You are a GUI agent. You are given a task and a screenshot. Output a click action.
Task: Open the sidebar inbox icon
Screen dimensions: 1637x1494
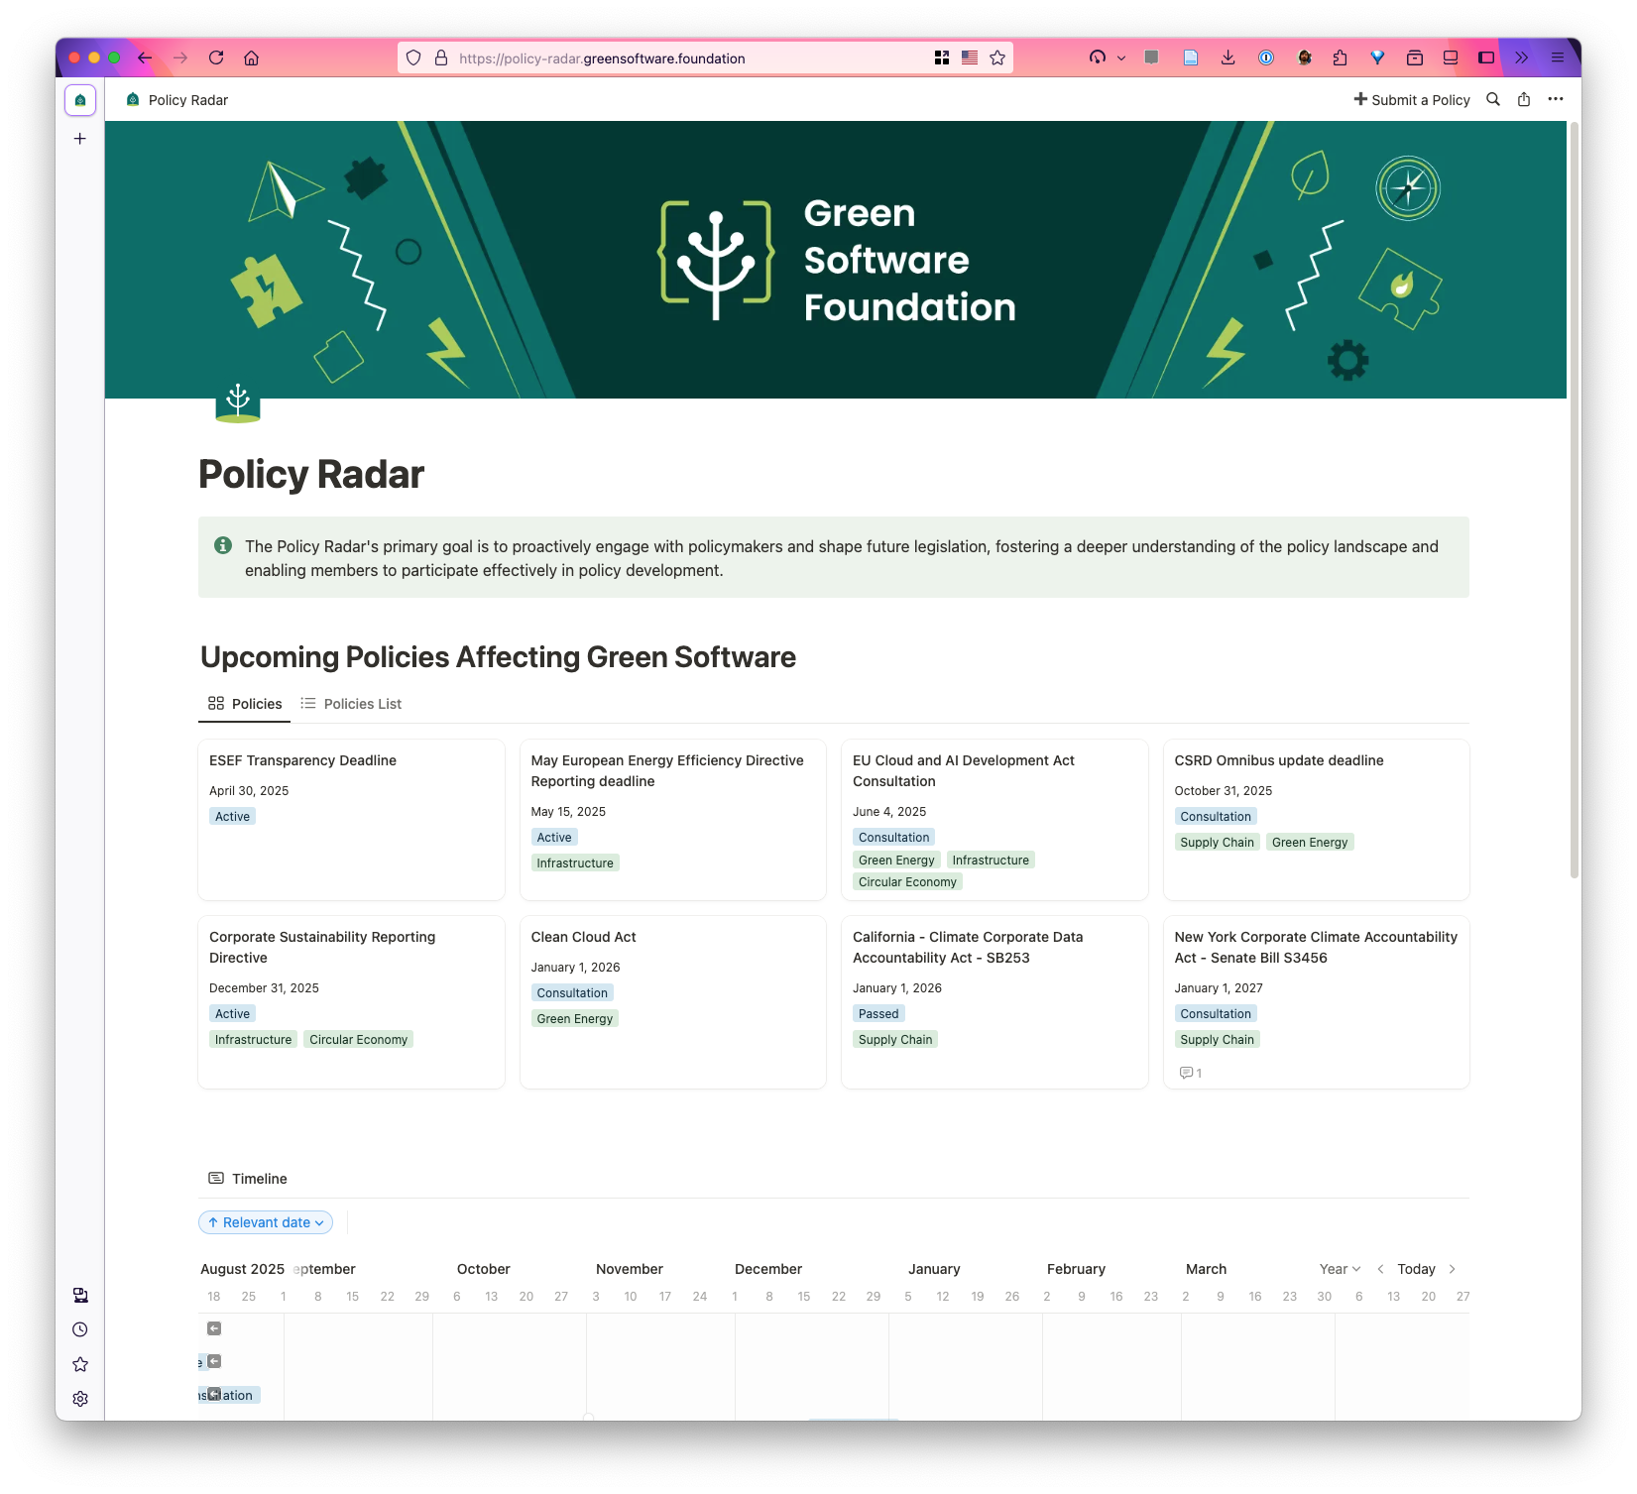coord(80,1295)
